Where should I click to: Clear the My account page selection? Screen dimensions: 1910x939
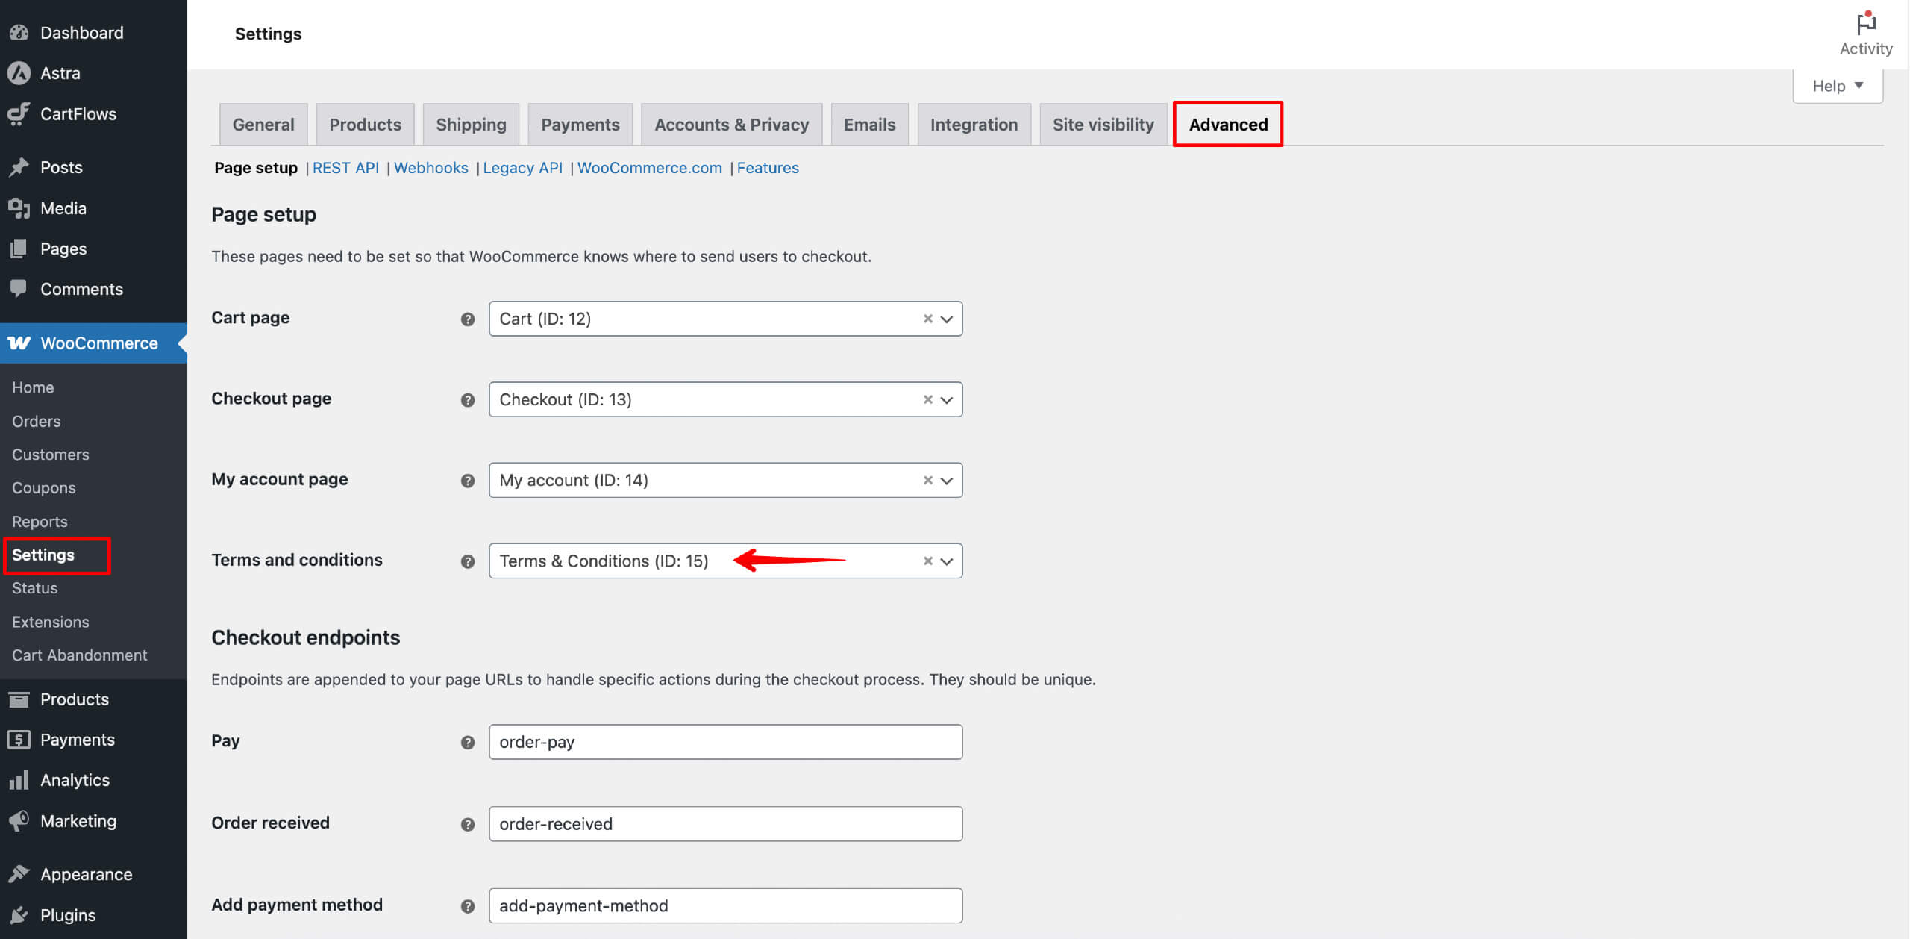pos(928,480)
